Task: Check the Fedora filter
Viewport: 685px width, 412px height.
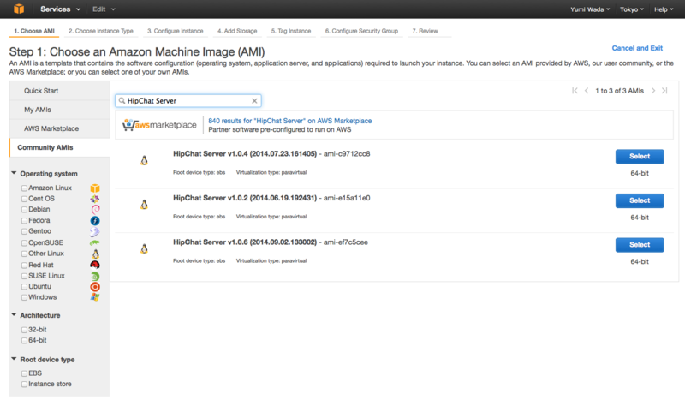Action: click(24, 221)
